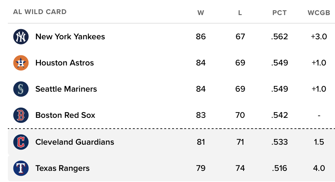Click the Seattle Mariners logo

pos(21,89)
